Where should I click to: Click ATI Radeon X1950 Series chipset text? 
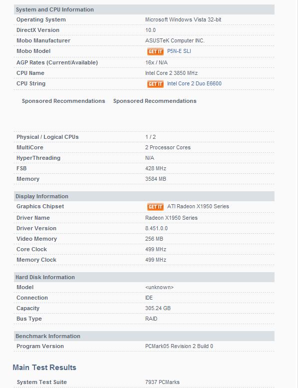click(x=198, y=206)
